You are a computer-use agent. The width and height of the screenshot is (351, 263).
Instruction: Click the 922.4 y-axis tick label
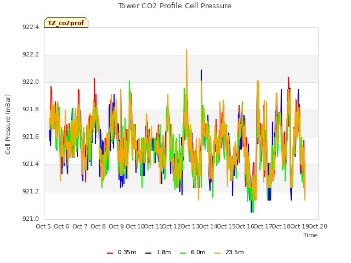pos(31,27)
